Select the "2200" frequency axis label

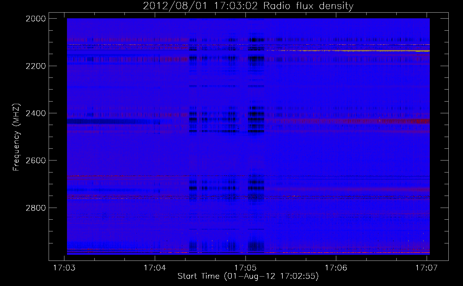(x=36, y=66)
